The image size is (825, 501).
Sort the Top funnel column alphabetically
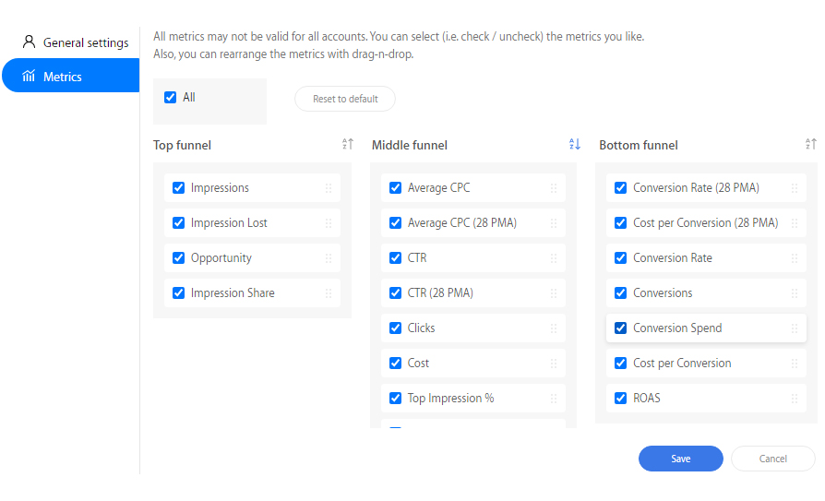pos(348,144)
